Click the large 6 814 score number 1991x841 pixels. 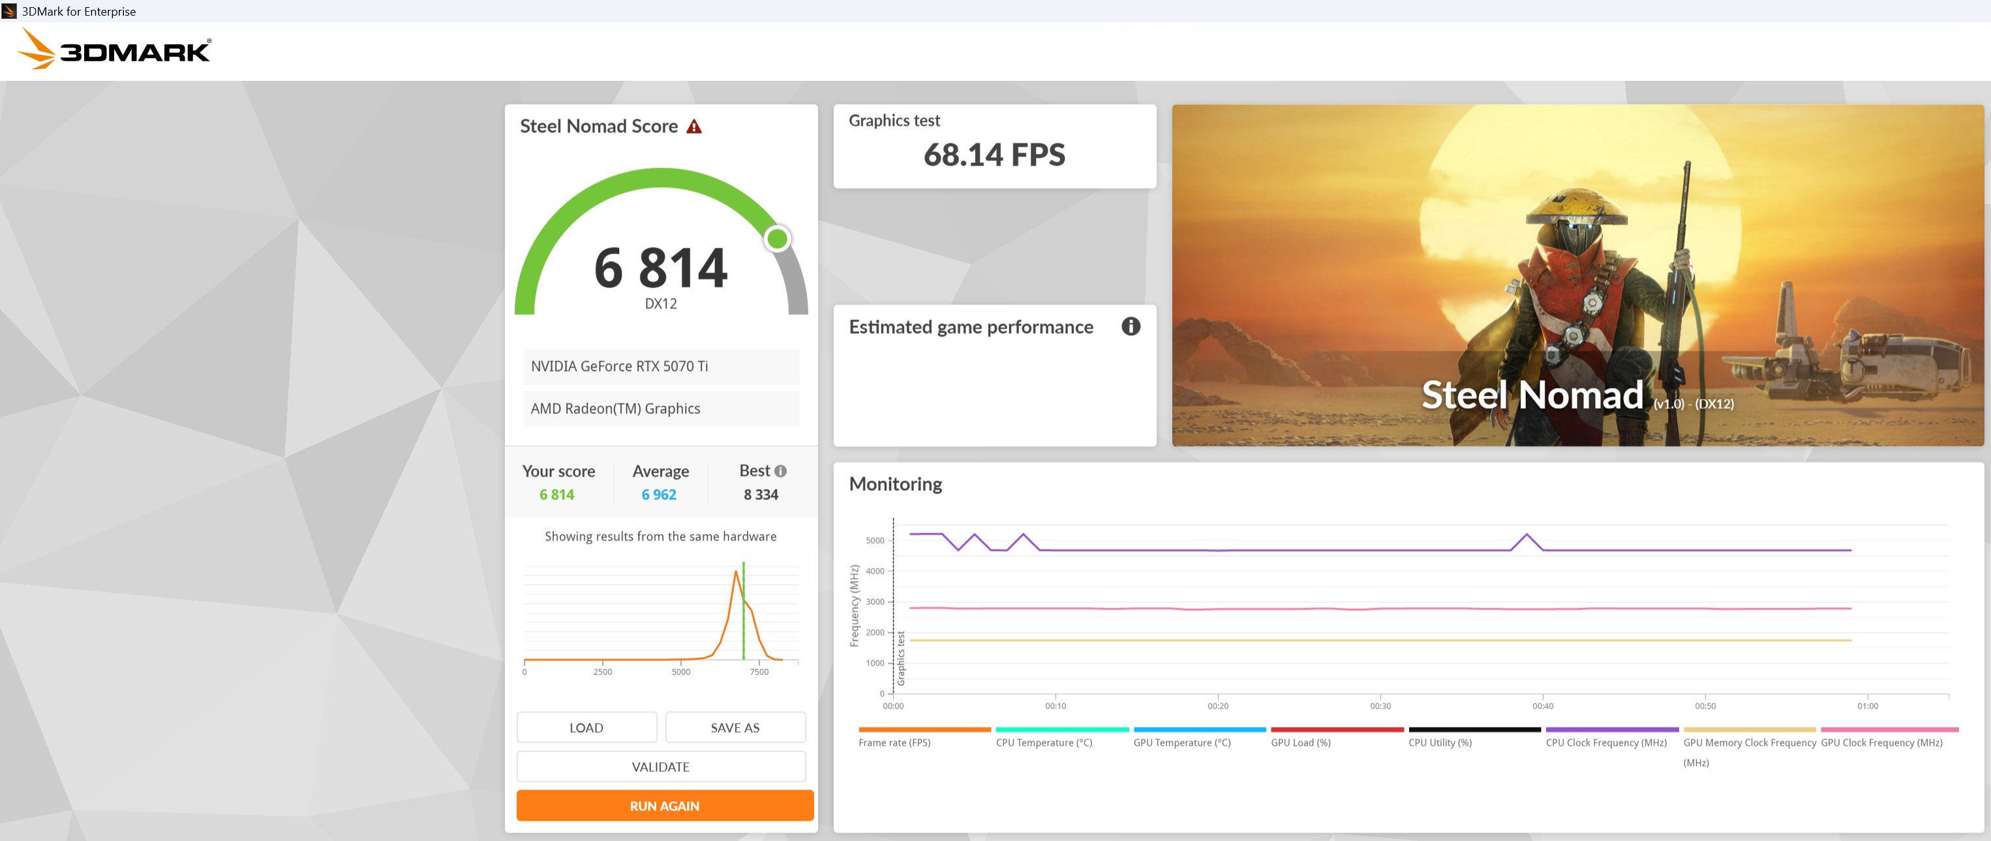pyautogui.click(x=661, y=268)
